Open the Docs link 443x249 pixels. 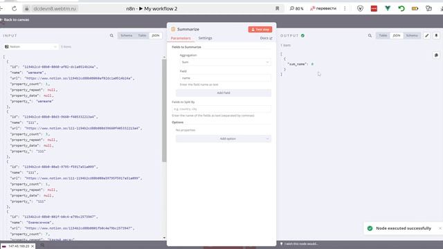266,38
